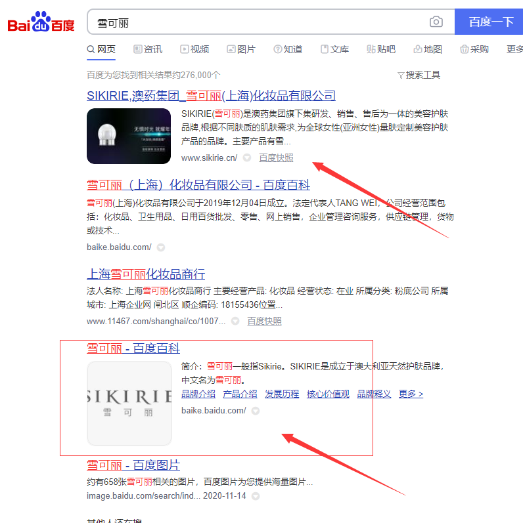The image size is (523, 523).
Task: Switch to the 文库 tab
Action: pyautogui.click(x=334, y=49)
